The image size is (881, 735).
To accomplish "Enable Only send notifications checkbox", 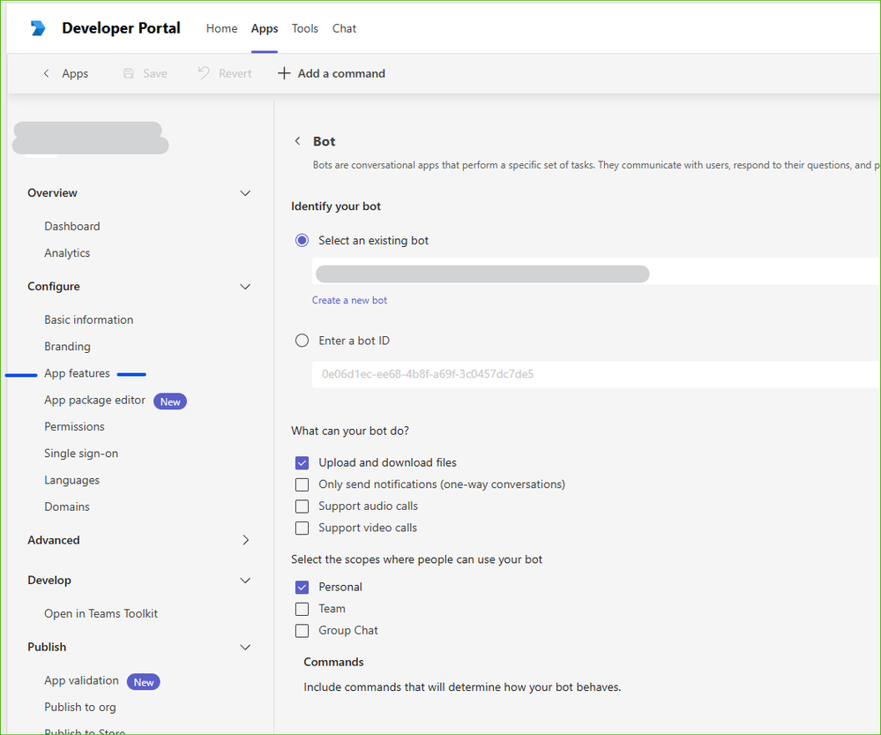I will tap(302, 484).
